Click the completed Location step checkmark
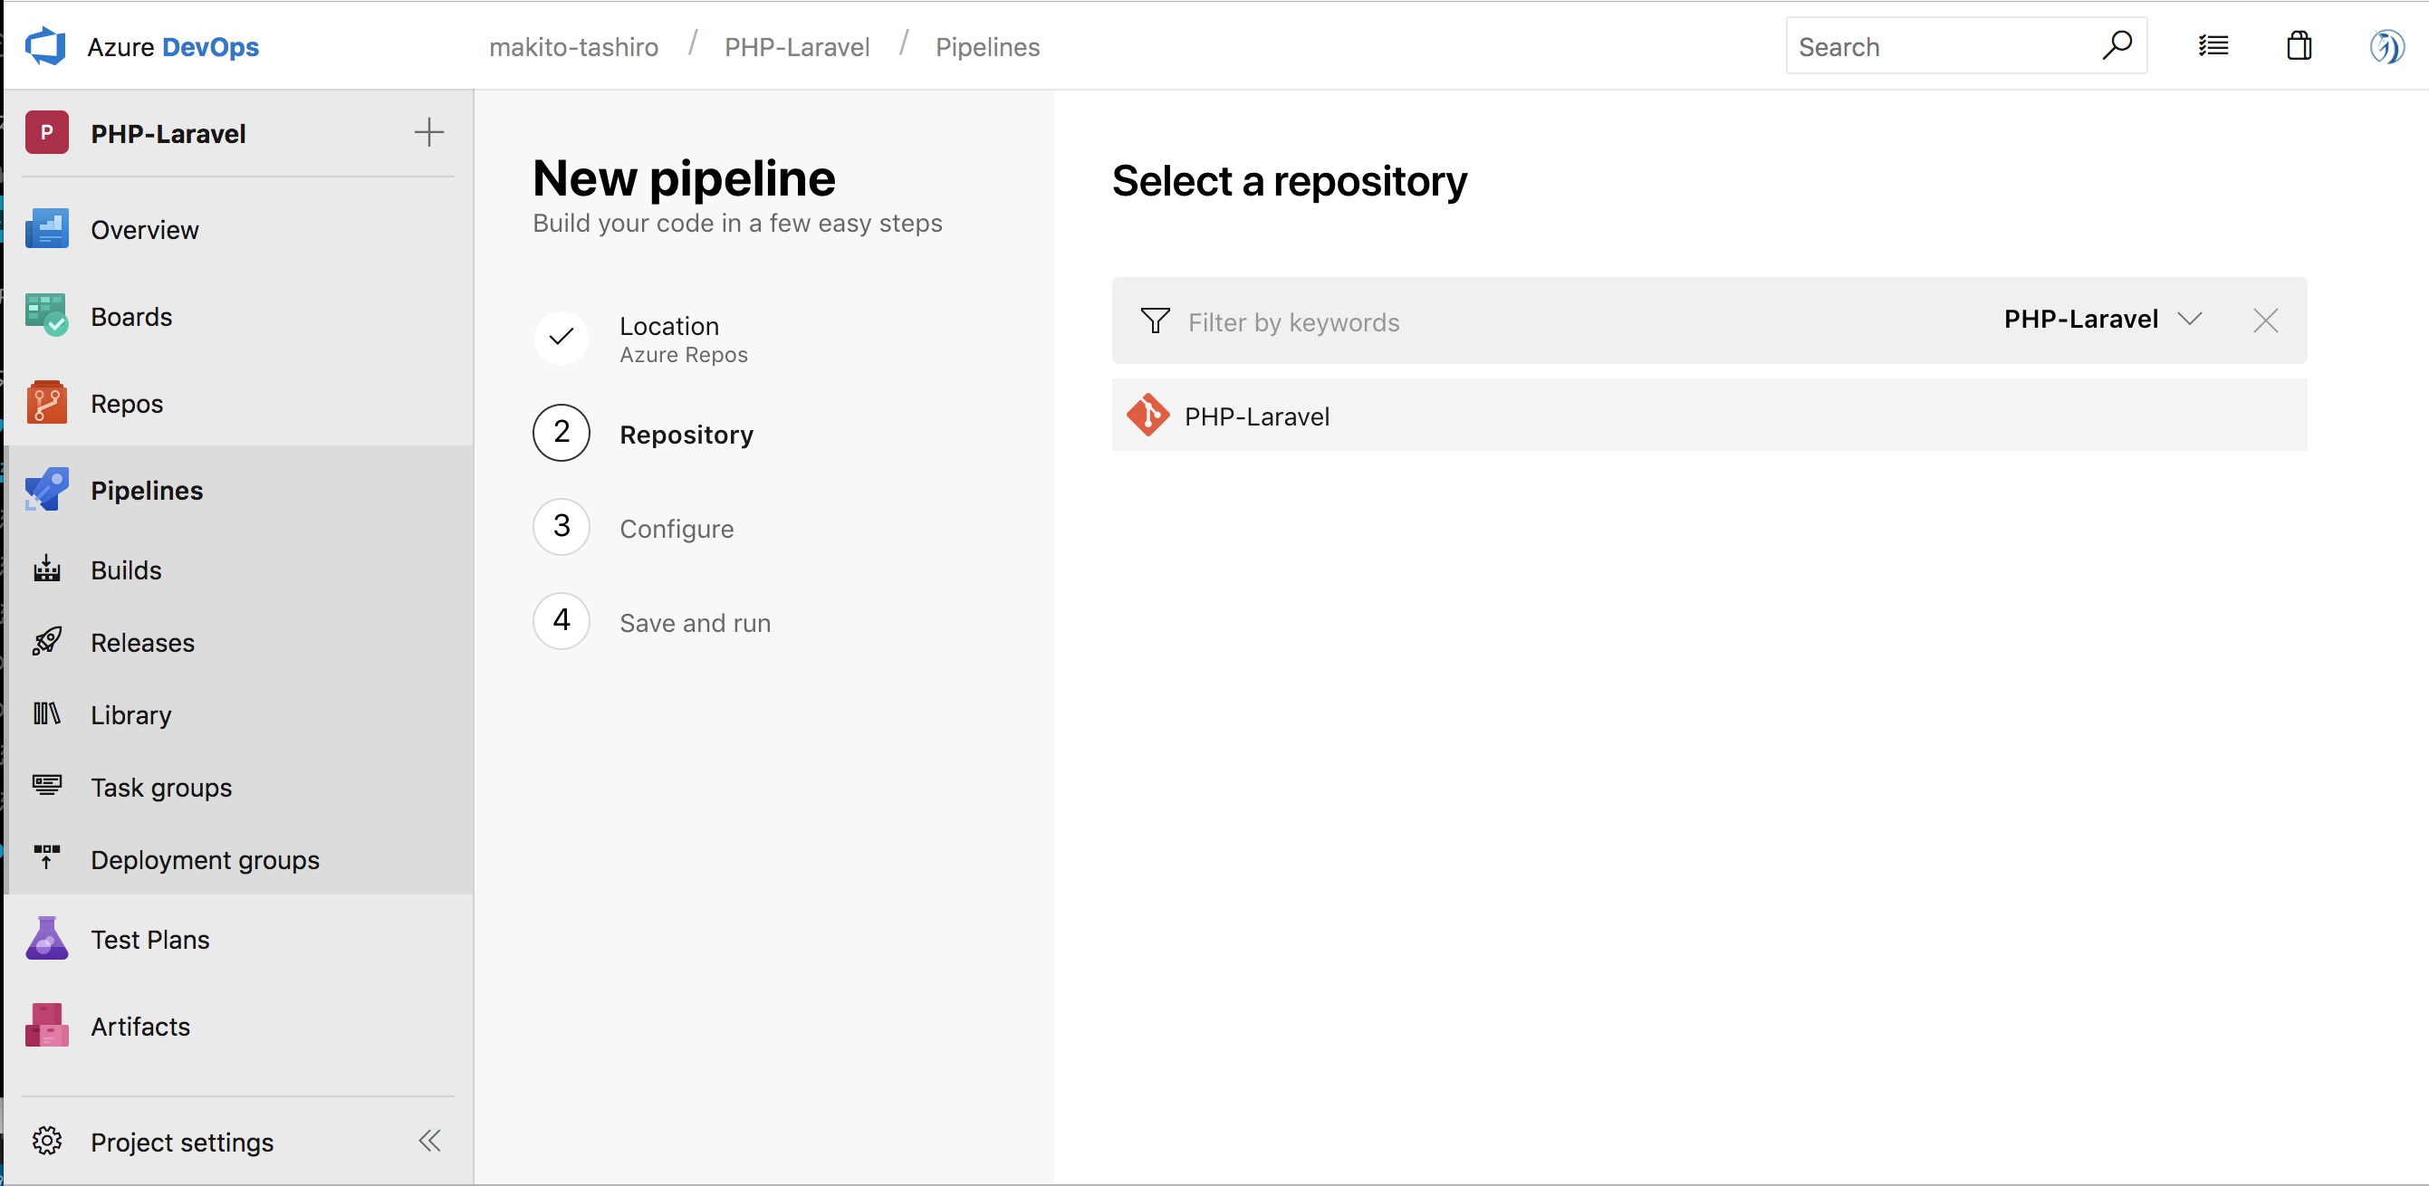The height and width of the screenshot is (1186, 2429). [x=561, y=337]
